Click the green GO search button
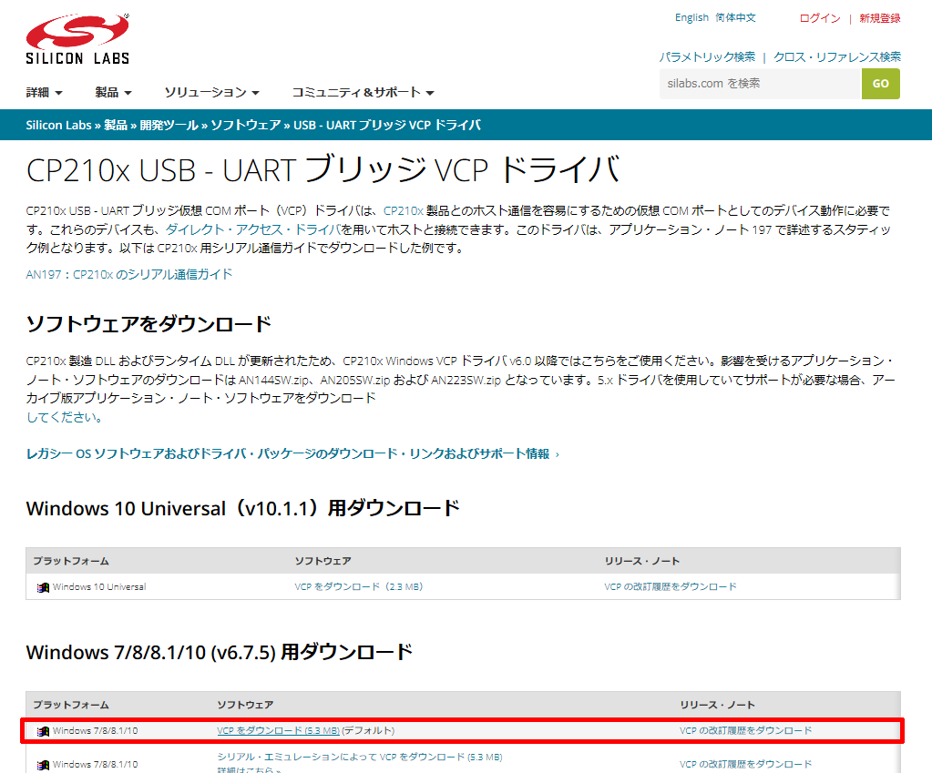 [x=880, y=84]
